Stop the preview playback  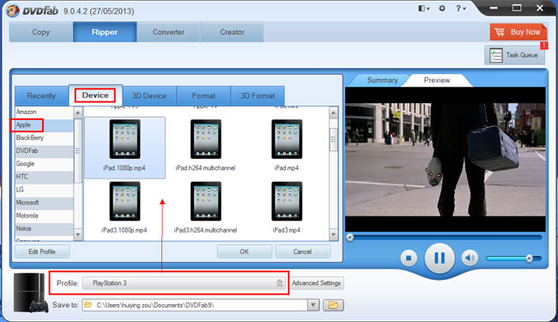click(x=409, y=258)
